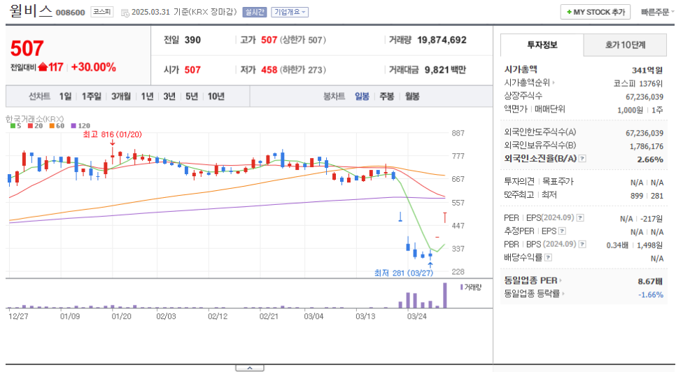Image resolution: width=676 pixels, height=372 pixels.
Task: Click 동일업종 등락률 value -1.66%
Action: (651, 295)
